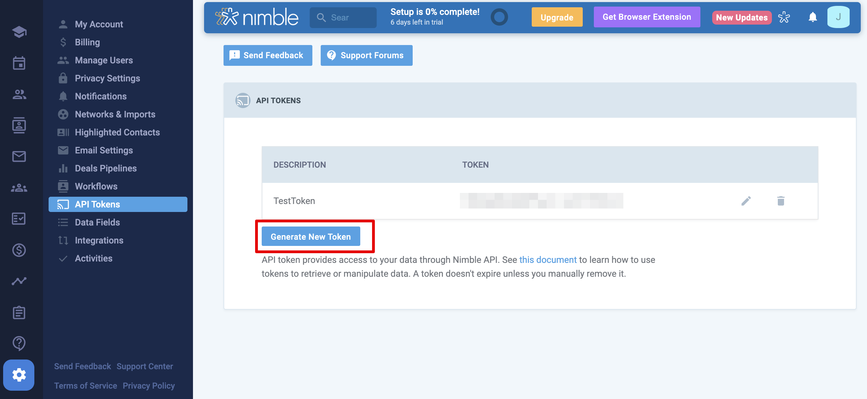
Task: Open the help question mark icon
Action: [x=19, y=343]
